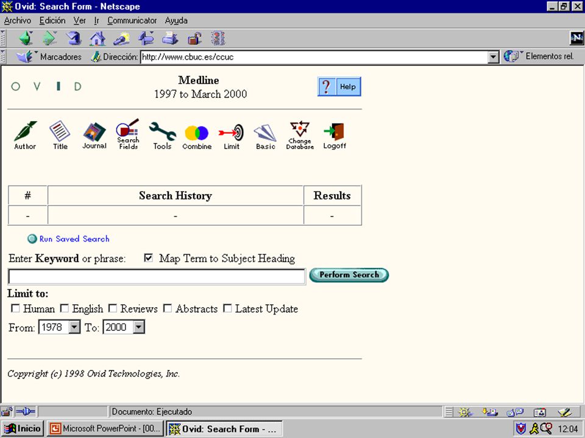Click the question mark Help icon

(327, 87)
